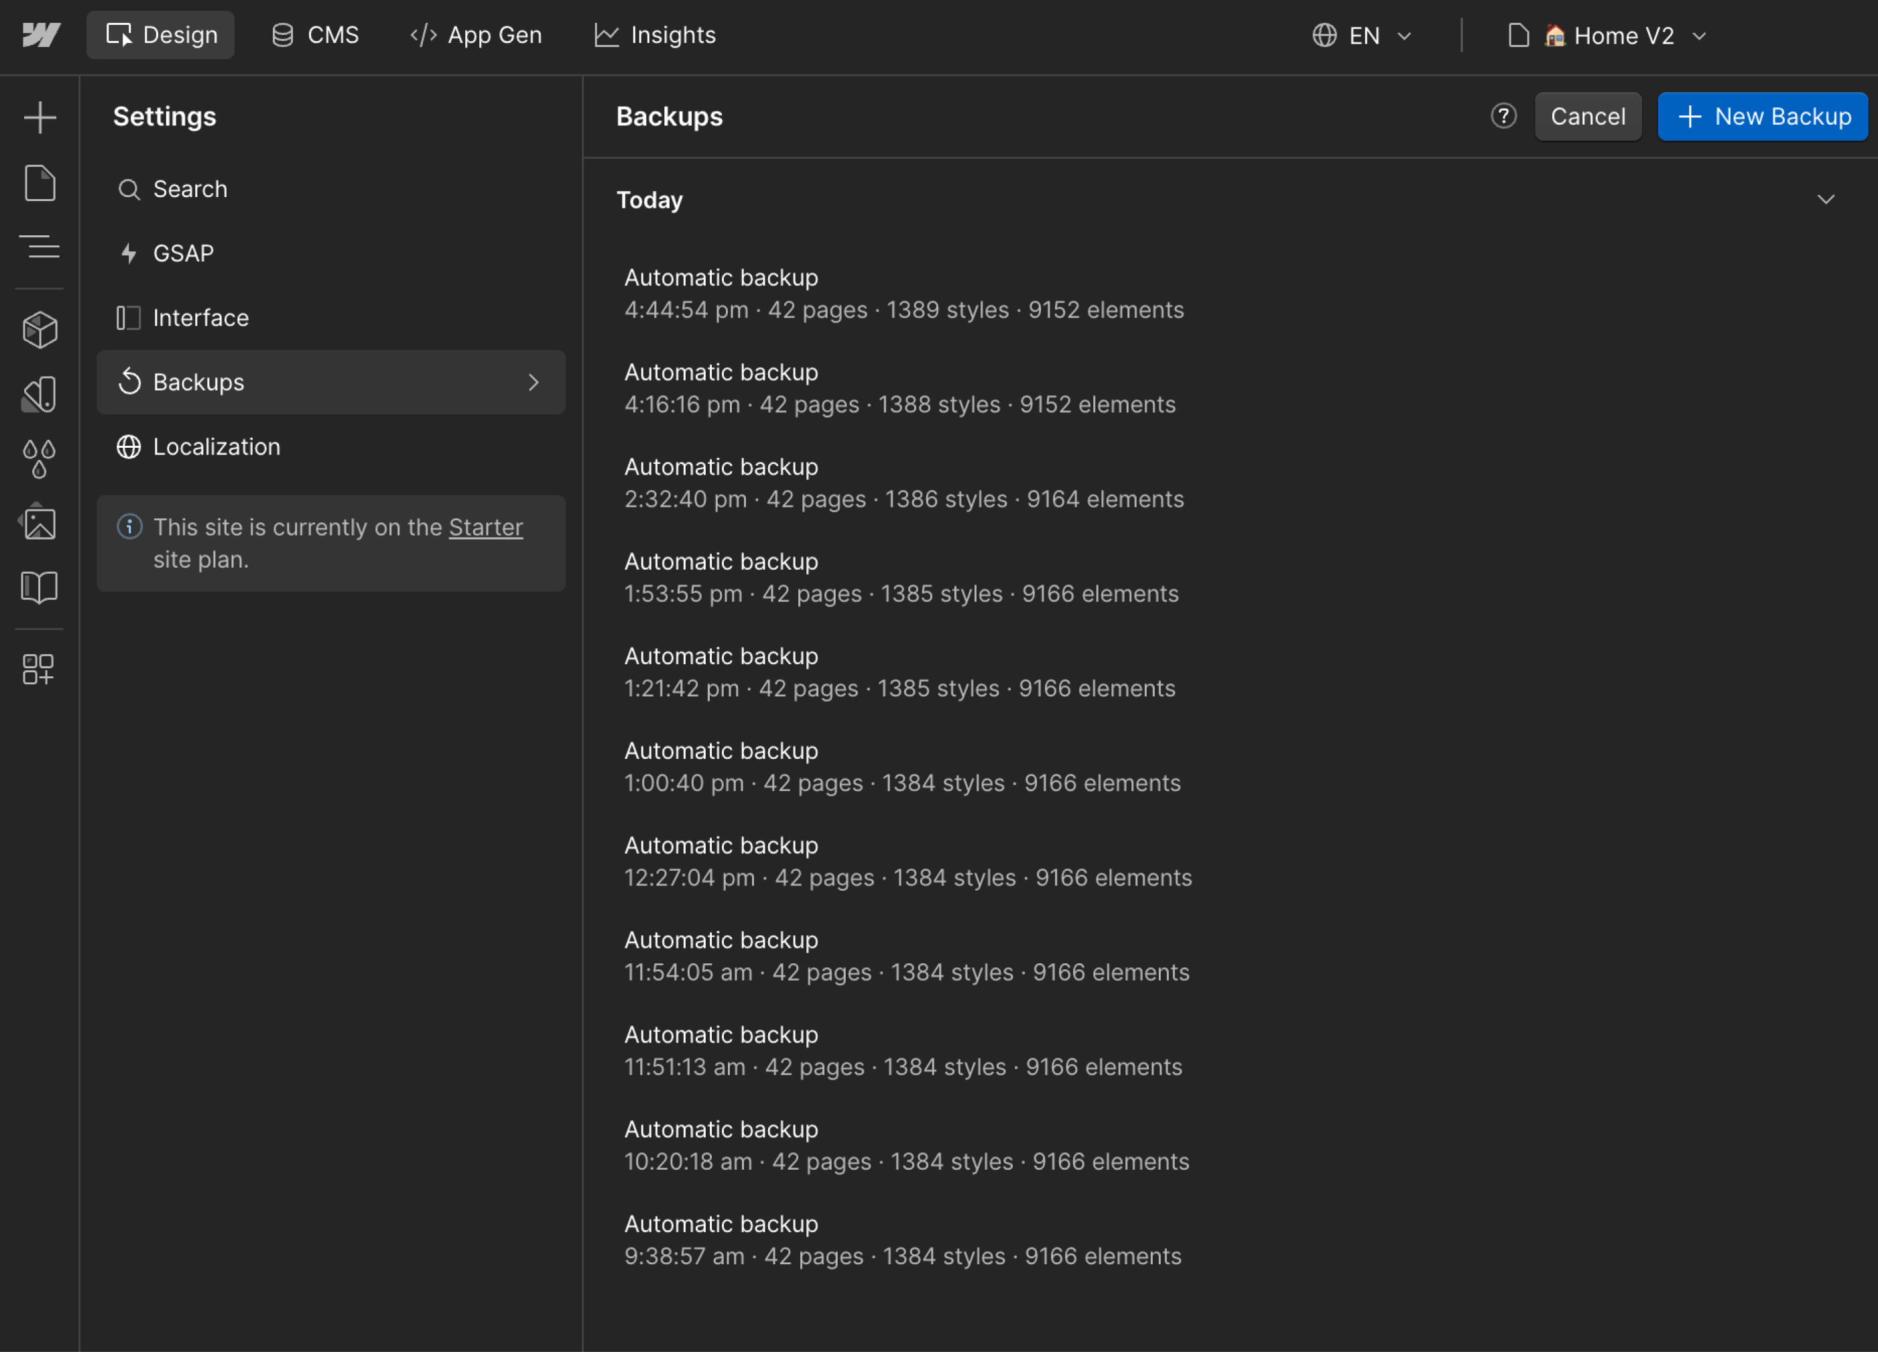Open the Components panel
The image size is (1878, 1352).
pos(40,328)
